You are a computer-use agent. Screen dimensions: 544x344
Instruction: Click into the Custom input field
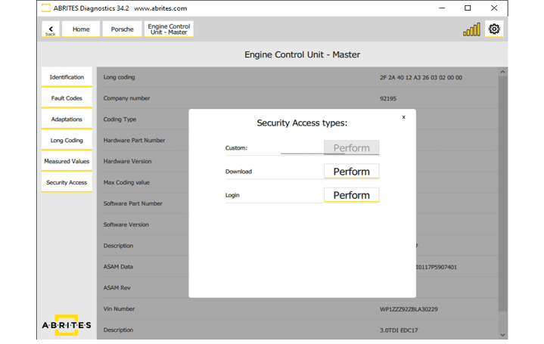(x=301, y=148)
